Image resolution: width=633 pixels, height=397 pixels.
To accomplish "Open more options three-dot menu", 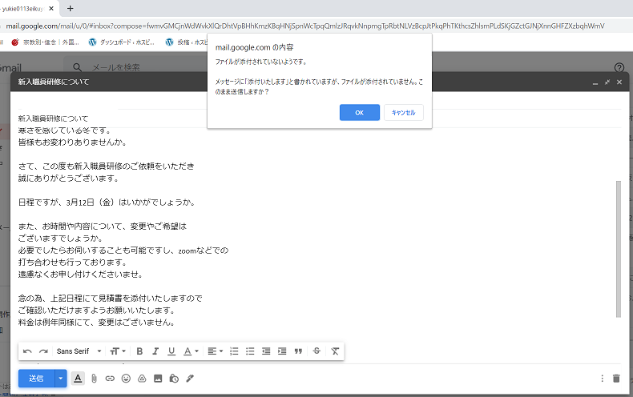I will coord(602,378).
